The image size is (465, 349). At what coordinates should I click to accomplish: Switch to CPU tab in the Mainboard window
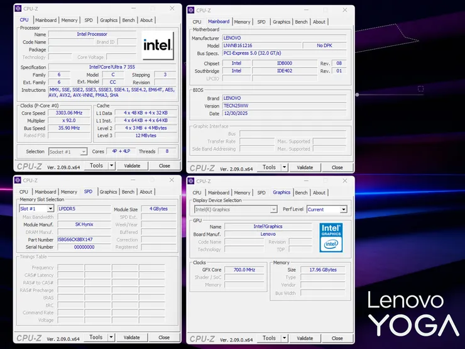click(x=197, y=22)
